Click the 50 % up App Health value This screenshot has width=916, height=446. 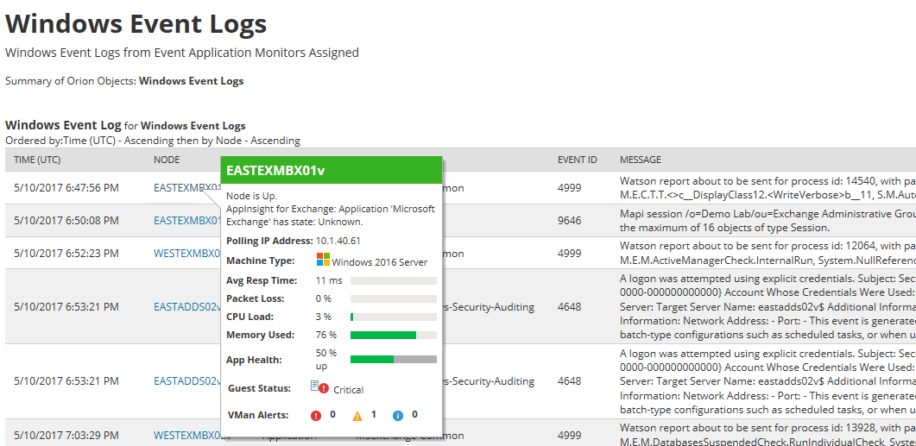click(326, 360)
